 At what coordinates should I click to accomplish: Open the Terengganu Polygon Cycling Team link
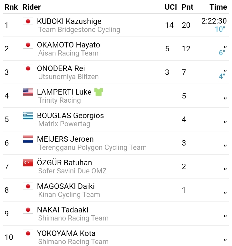pos(92,148)
